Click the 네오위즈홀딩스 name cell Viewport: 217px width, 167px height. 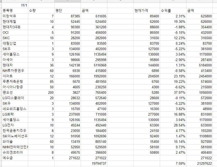pos(15,109)
